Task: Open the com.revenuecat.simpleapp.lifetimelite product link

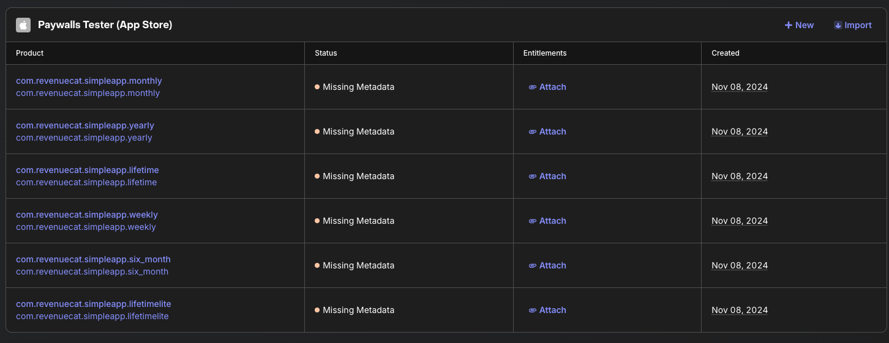Action: (93, 304)
